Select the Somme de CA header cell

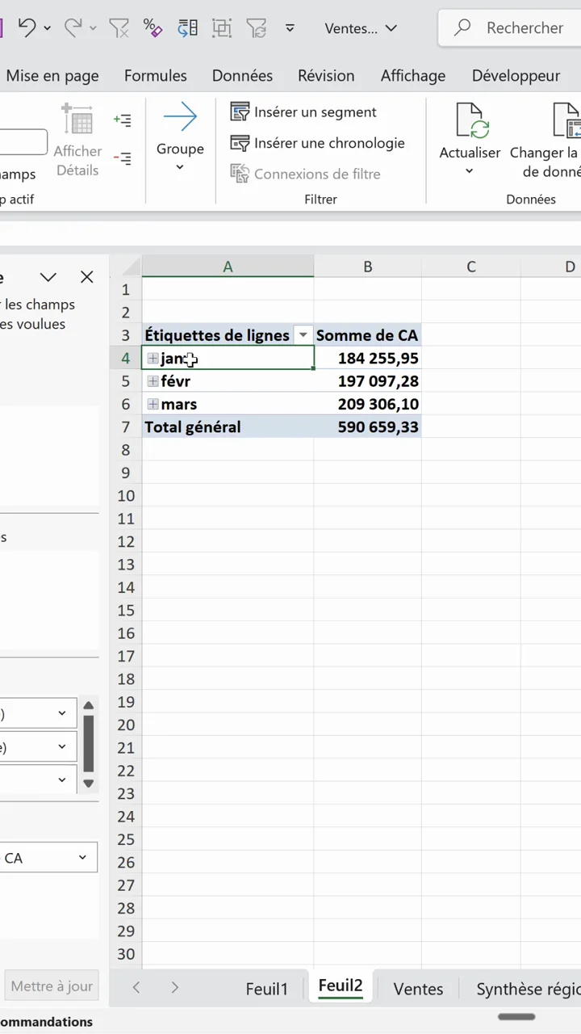(367, 335)
